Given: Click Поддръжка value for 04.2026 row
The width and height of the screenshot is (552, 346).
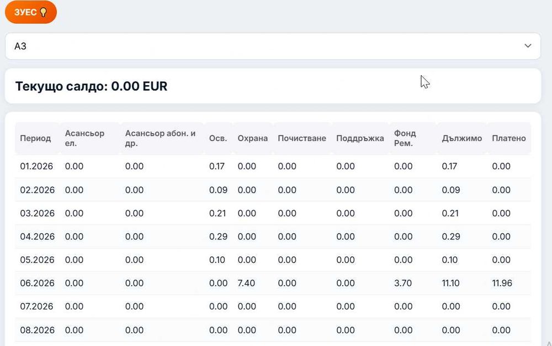Looking at the screenshot, I should point(346,237).
